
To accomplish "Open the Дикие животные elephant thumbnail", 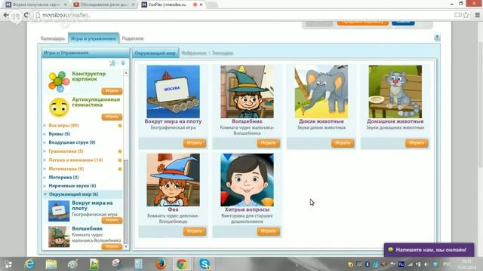I will (321, 92).
